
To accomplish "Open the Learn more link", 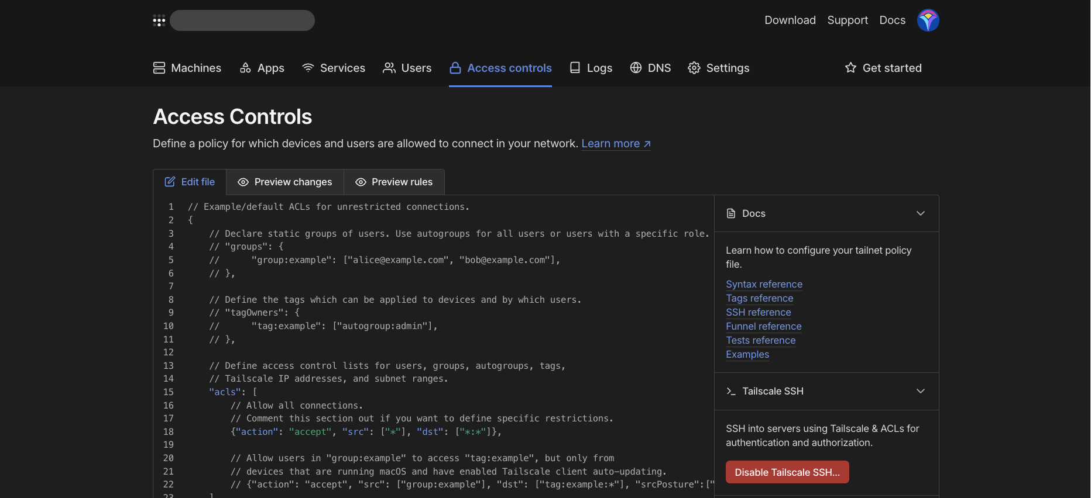I will (x=616, y=144).
